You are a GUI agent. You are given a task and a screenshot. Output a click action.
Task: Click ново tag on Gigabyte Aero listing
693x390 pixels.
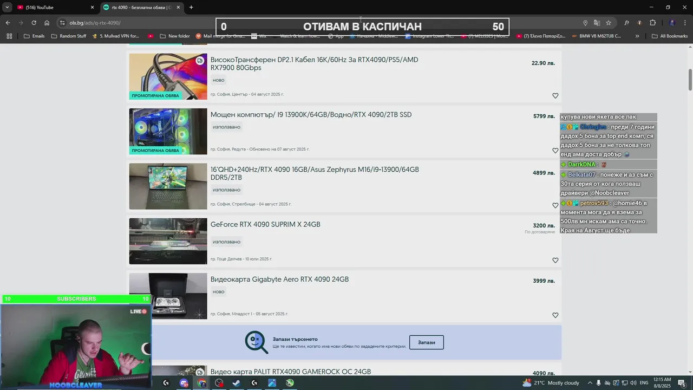coord(219,292)
